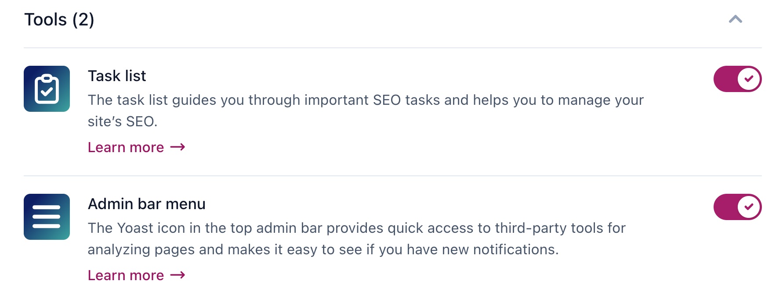Click the arrow icon beside Task list's Learn more

click(x=178, y=147)
